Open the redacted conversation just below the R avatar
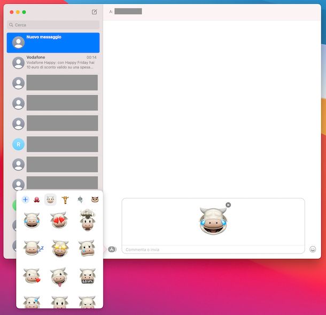326x315 pixels. pyautogui.click(x=53, y=164)
